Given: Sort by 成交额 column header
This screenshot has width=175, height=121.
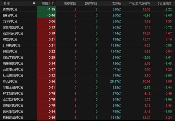Looking at the screenshot, I should pyautogui.click(x=116, y=4).
